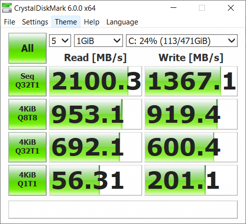Open the Theme menu
This screenshot has width=246, height=224.
pyautogui.click(x=66, y=22)
